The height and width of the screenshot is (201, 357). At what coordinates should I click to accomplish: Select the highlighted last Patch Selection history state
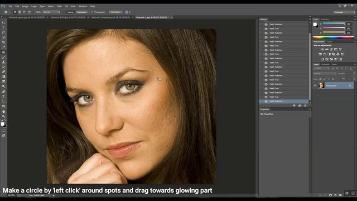[x=284, y=101]
